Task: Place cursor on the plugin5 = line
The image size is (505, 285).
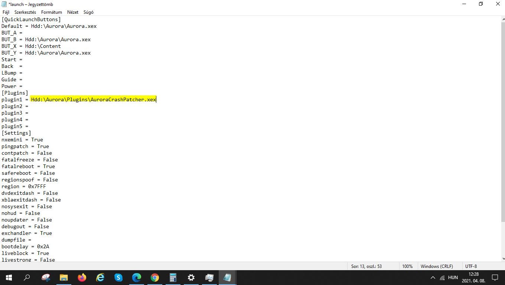Action: coord(15,126)
